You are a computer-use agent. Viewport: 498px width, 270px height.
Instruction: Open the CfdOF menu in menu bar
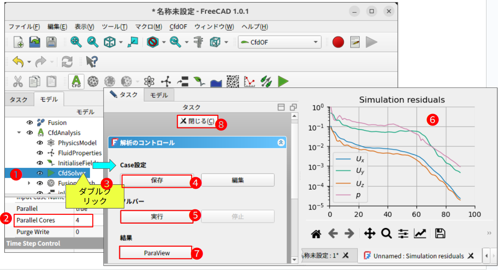(x=178, y=27)
